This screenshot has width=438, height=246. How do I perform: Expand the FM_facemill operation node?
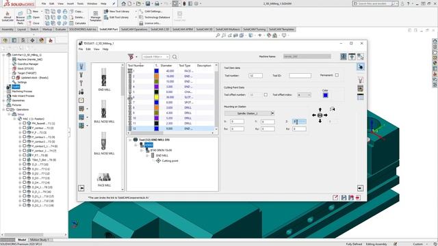20,123
